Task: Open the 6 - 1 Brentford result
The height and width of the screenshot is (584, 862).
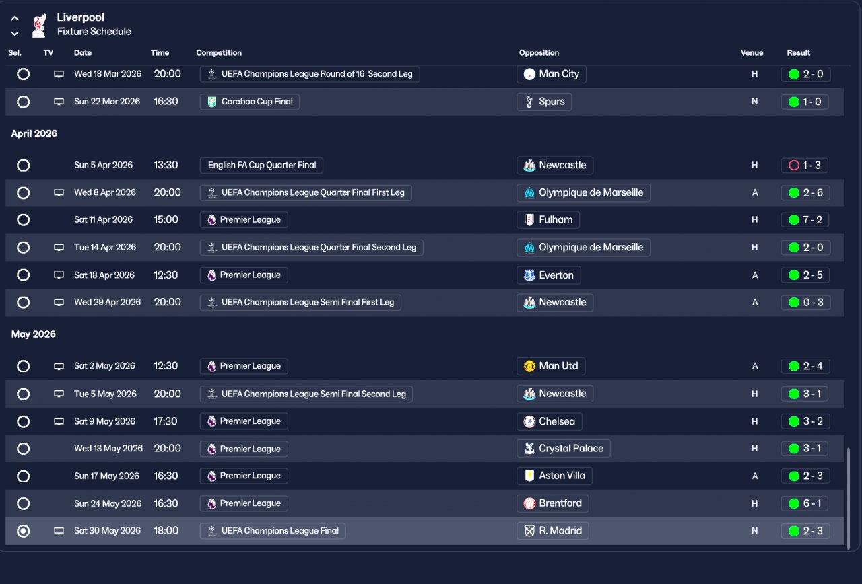Action: 805,503
